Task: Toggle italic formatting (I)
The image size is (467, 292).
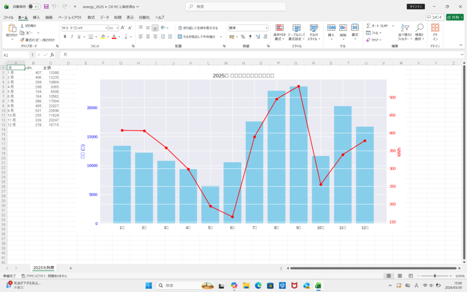Action: (x=72, y=36)
